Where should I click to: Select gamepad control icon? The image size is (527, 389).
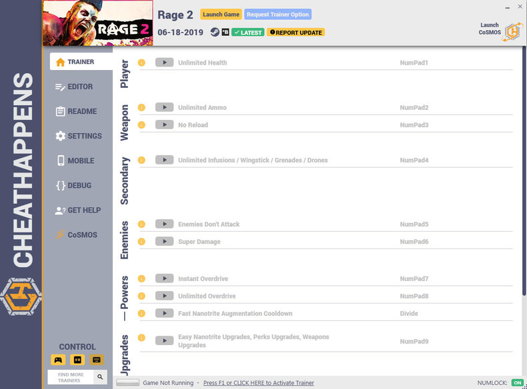click(x=58, y=360)
